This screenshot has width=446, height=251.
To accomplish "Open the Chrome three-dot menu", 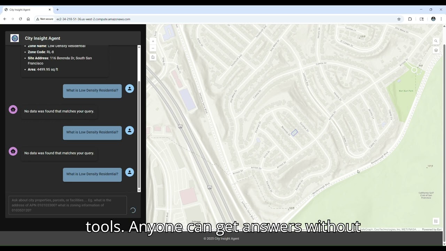I will [x=441, y=19].
